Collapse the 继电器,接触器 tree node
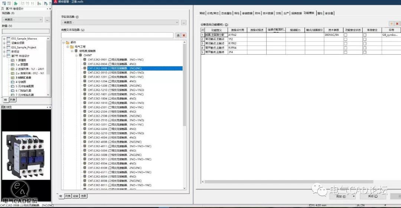This screenshot has height=208, width=401. [72, 51]
